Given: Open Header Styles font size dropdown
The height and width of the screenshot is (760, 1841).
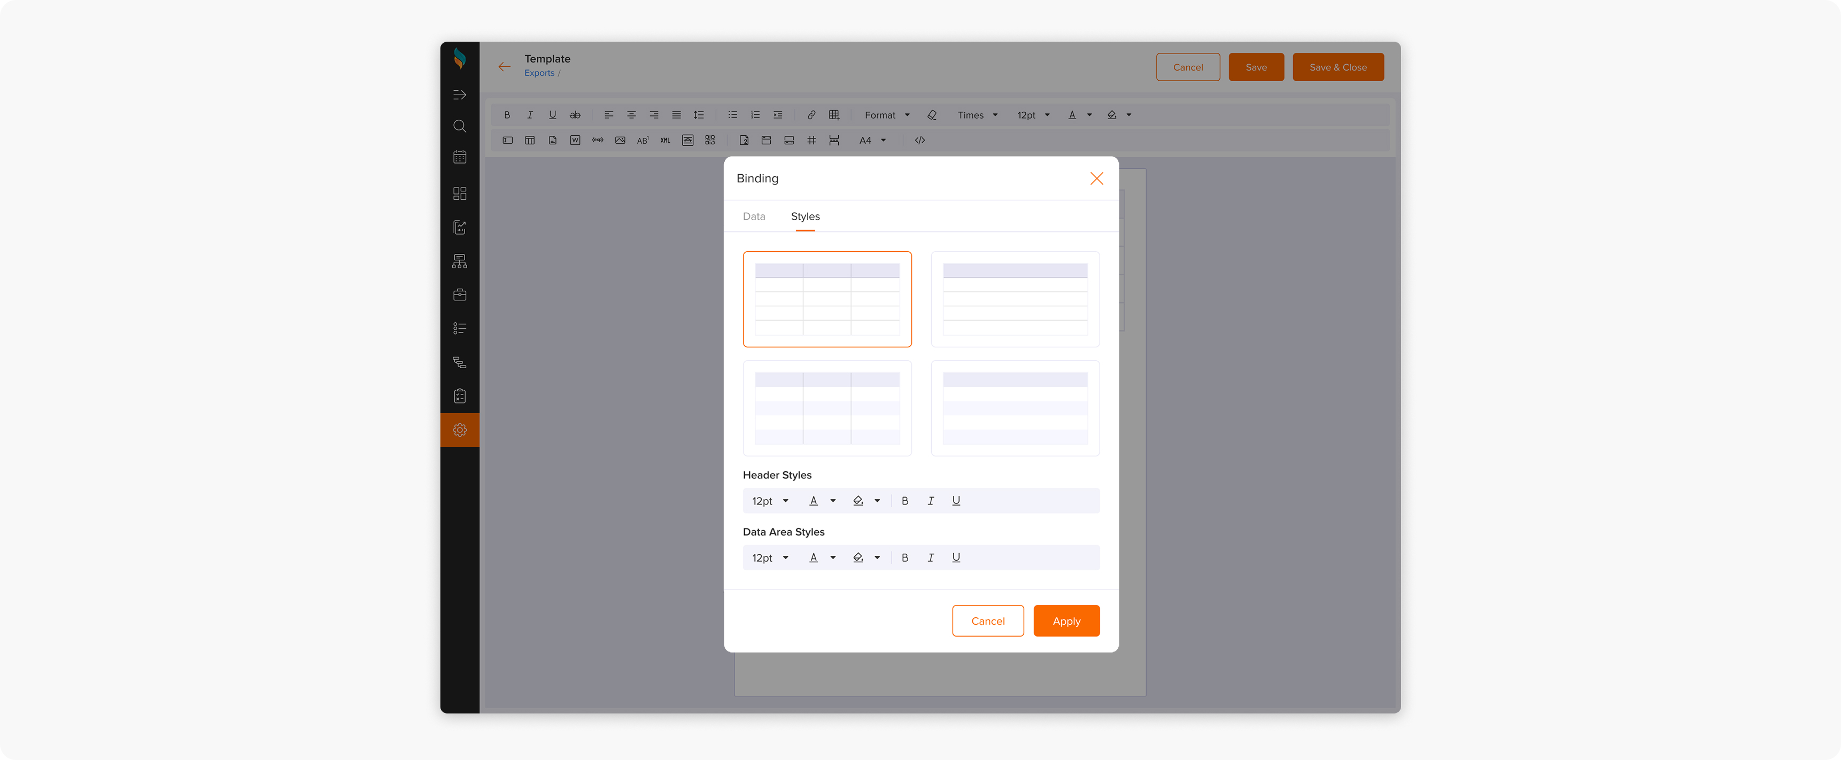Looking at the screenshot, I should pyautogui.click(x=770, y=501).
